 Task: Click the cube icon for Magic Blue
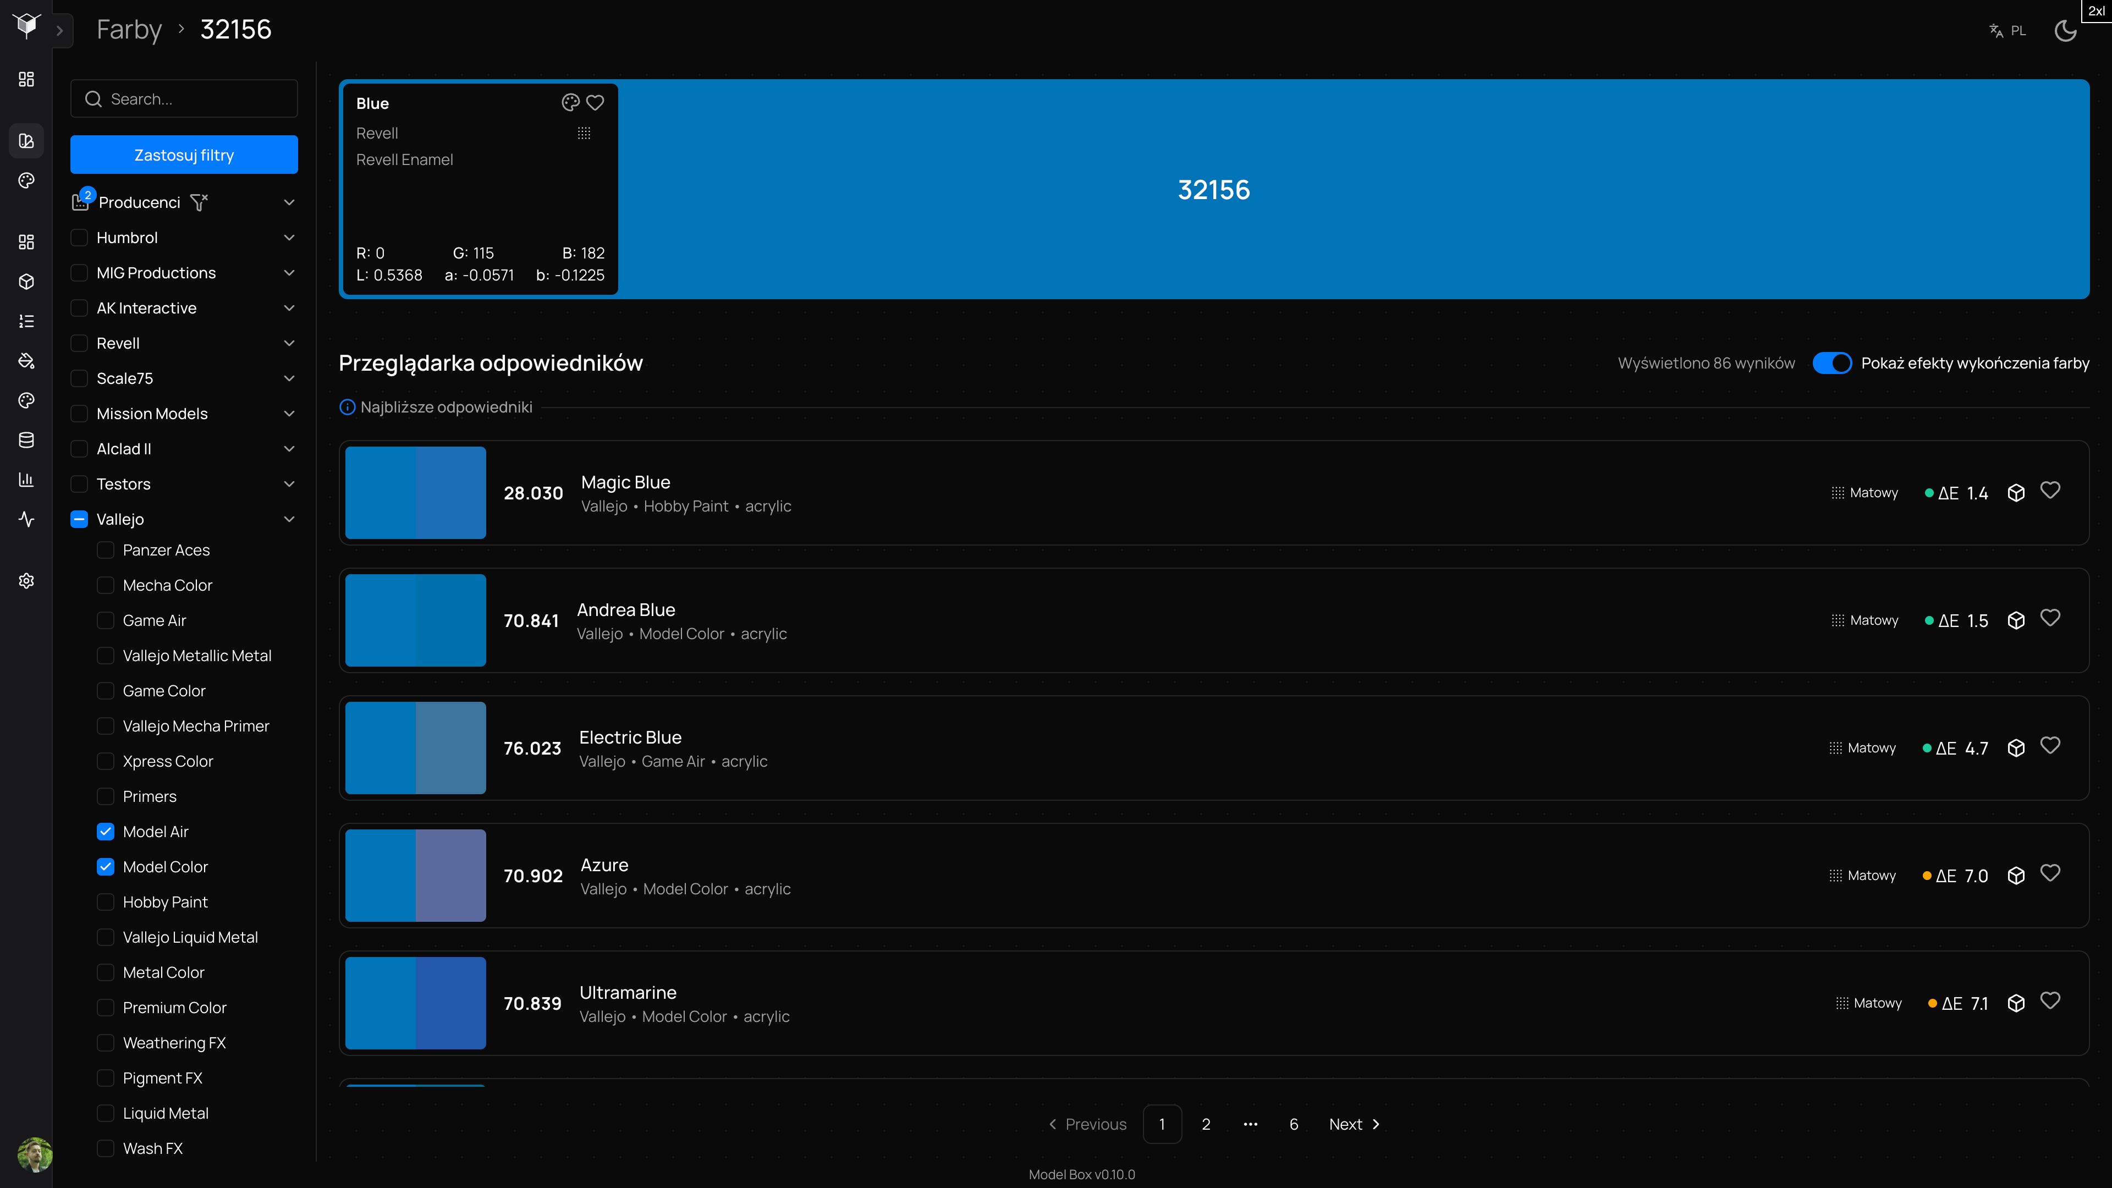tap(2016, 493)
